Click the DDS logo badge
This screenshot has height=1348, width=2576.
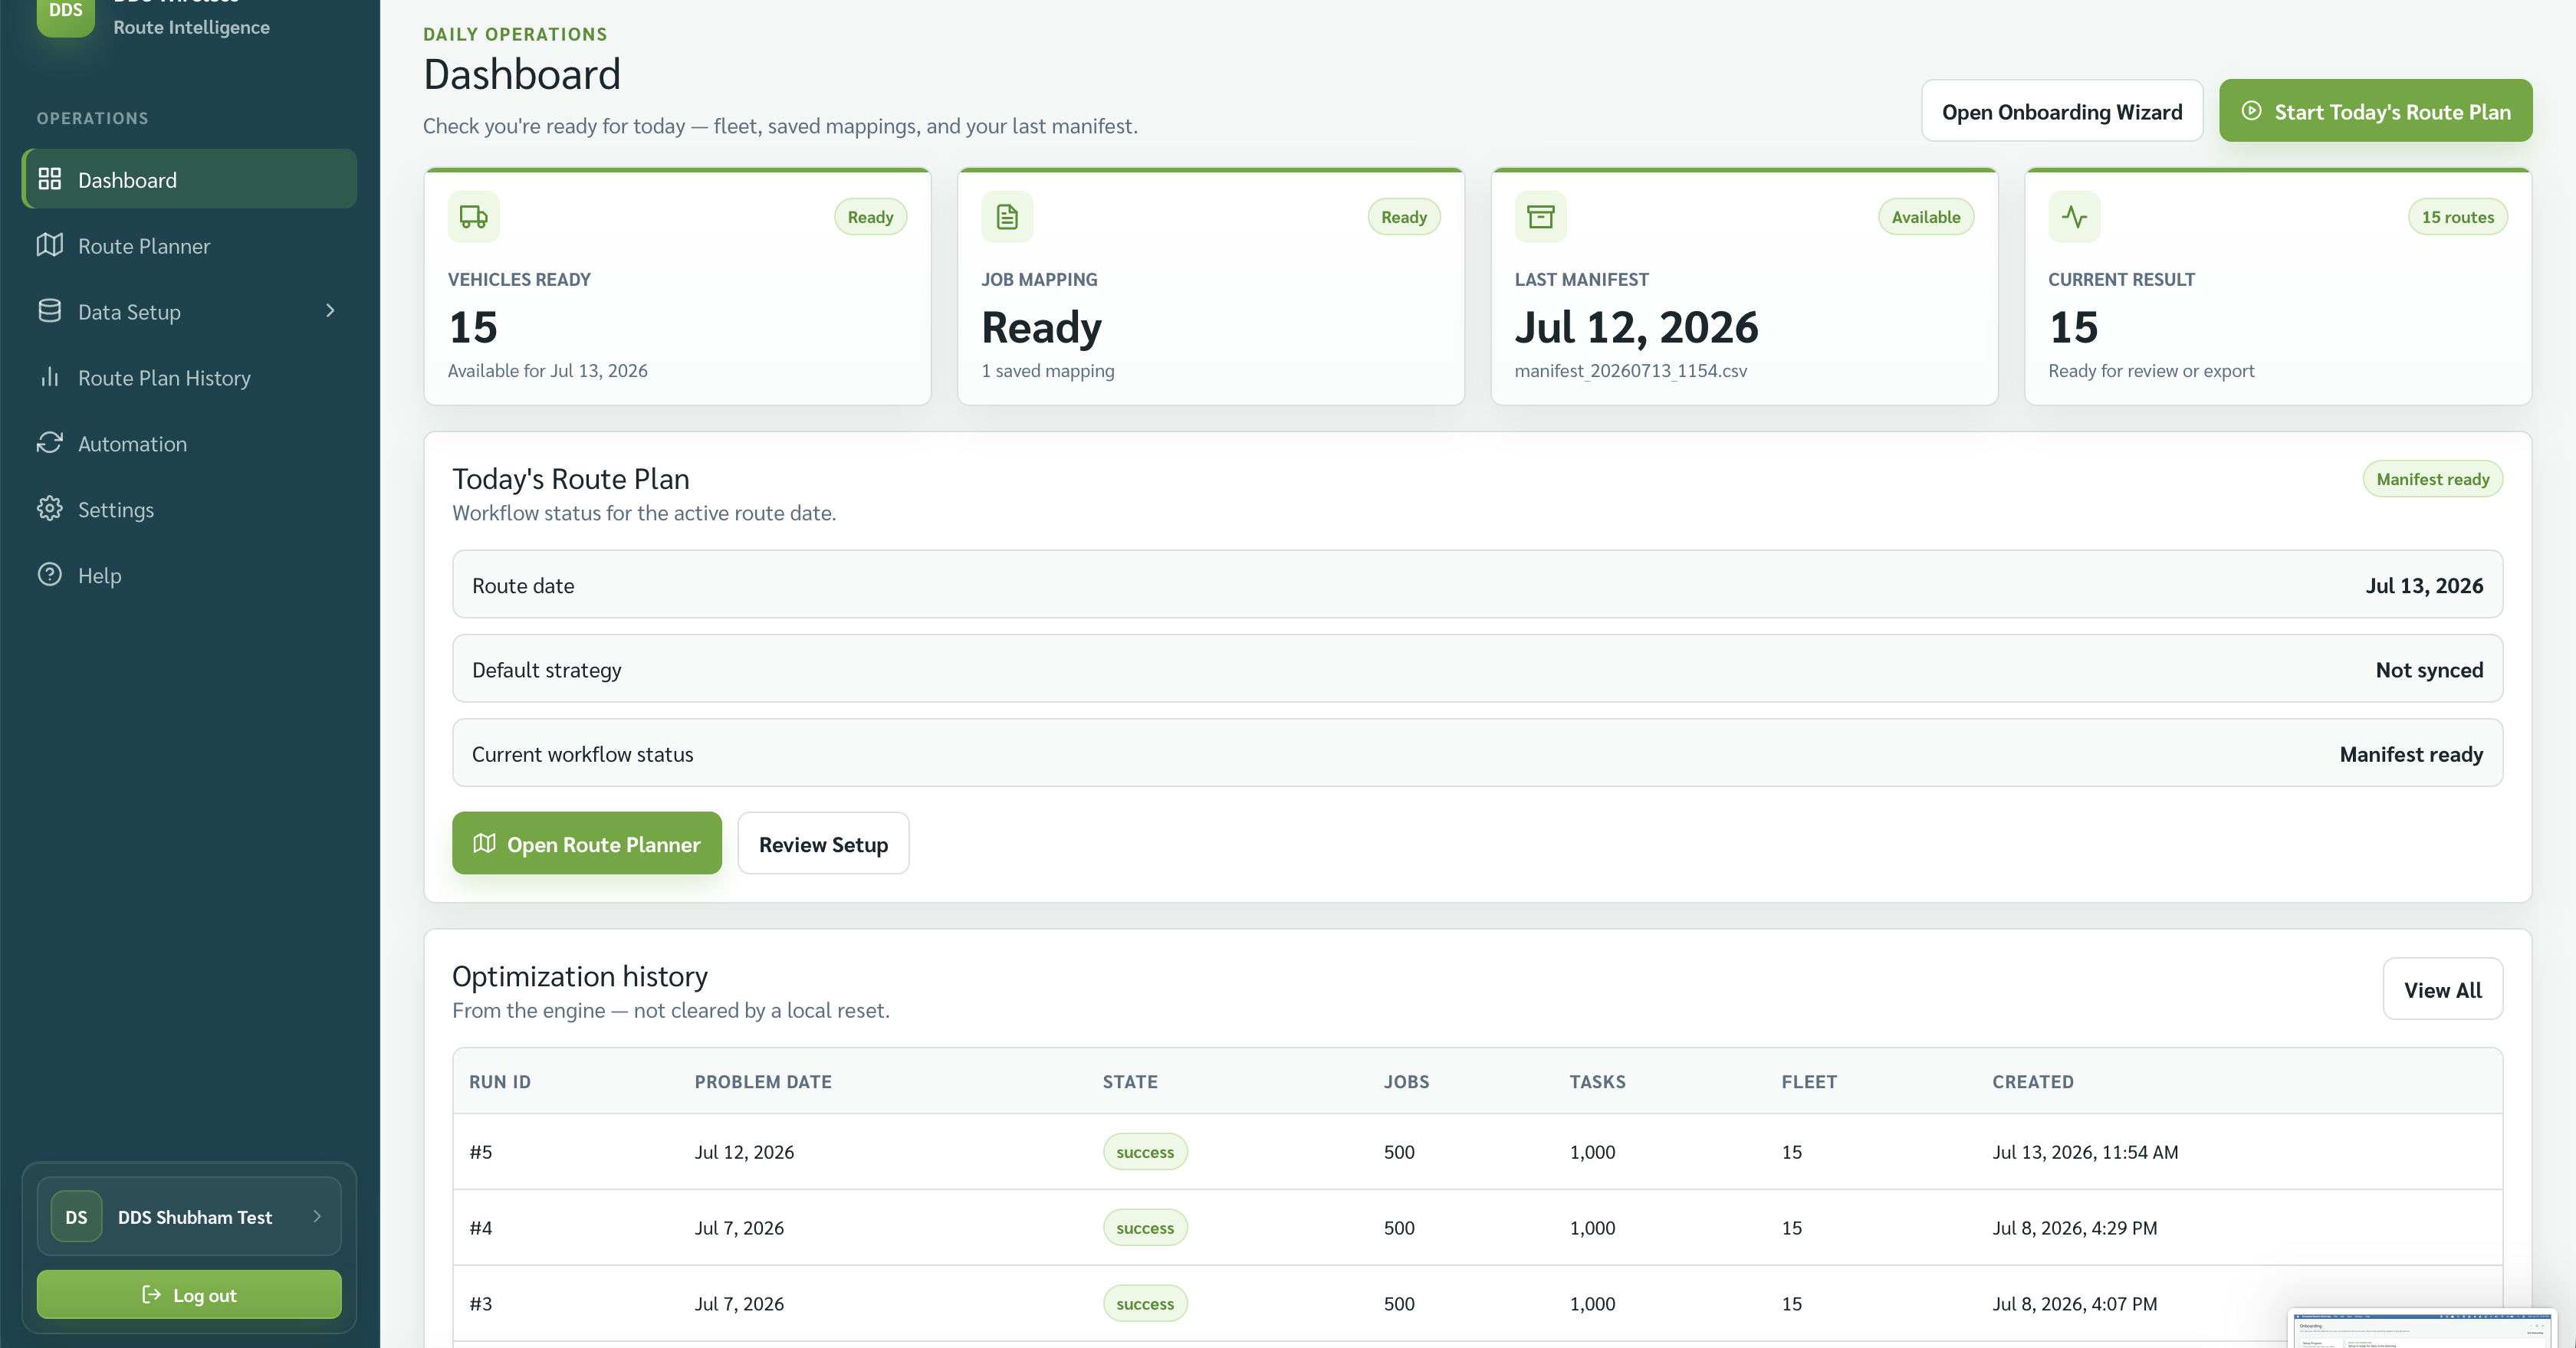(65, 14)
